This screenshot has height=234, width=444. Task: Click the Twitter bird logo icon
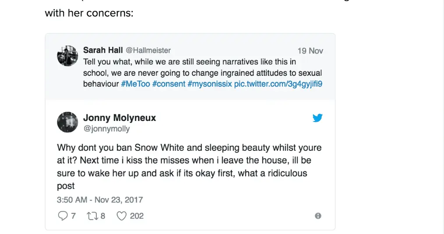click(x=317, y=117)
